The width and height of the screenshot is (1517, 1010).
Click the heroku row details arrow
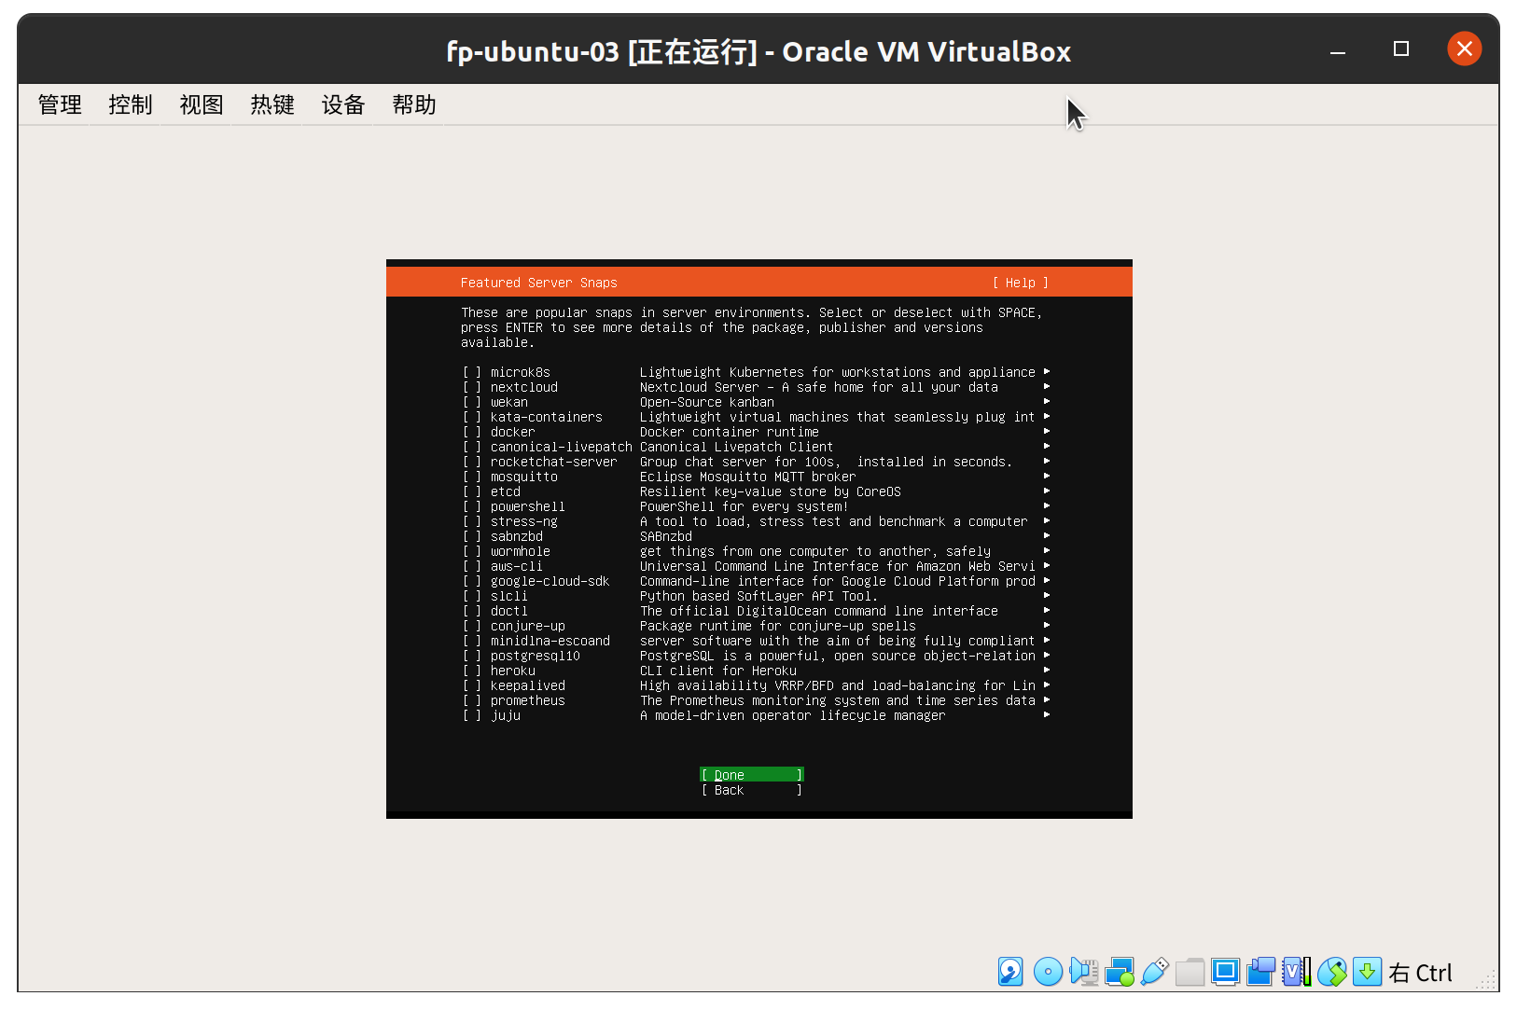[1047, 670]
